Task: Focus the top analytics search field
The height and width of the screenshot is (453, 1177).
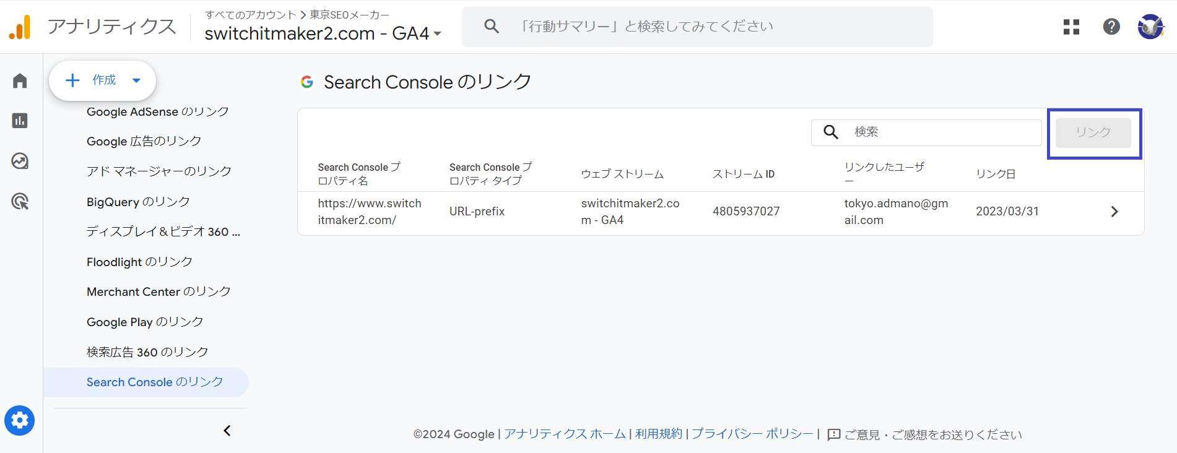Action: click(697, 27)
